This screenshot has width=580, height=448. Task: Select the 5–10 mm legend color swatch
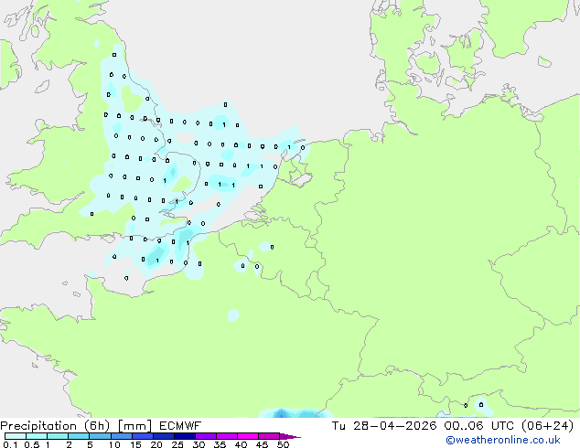point(100,436)
